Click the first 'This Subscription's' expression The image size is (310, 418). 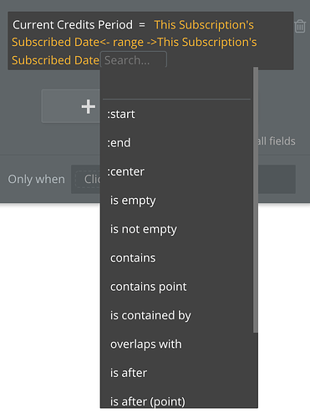click(204, 25)
